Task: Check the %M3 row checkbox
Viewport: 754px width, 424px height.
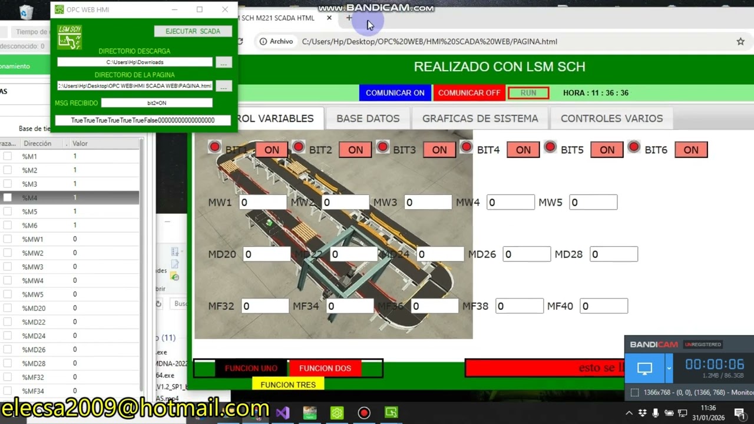Action: 8,184
